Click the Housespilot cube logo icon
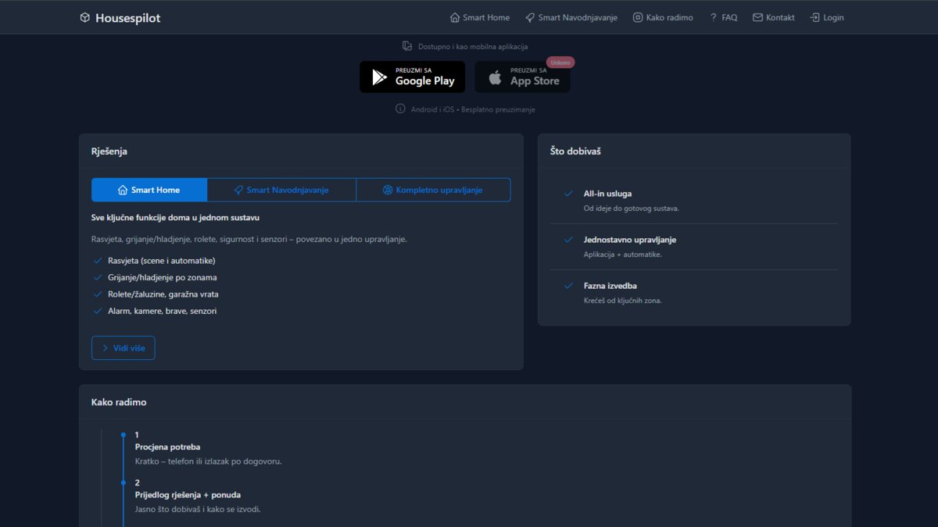 85,17
